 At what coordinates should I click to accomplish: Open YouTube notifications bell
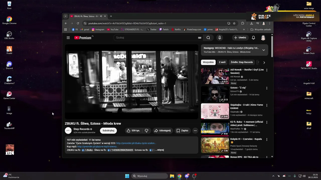[x=254, y=38]
